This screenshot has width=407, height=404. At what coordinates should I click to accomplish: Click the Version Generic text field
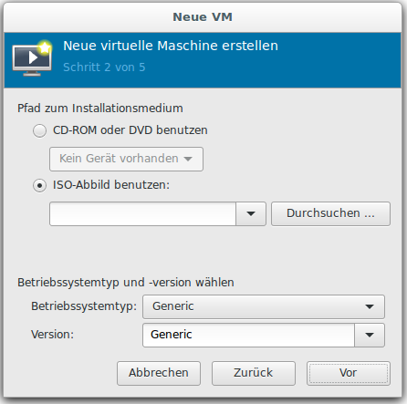(248, 335)
